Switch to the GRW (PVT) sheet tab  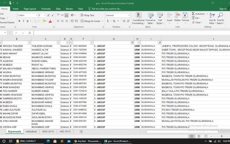tap(48, 131)
